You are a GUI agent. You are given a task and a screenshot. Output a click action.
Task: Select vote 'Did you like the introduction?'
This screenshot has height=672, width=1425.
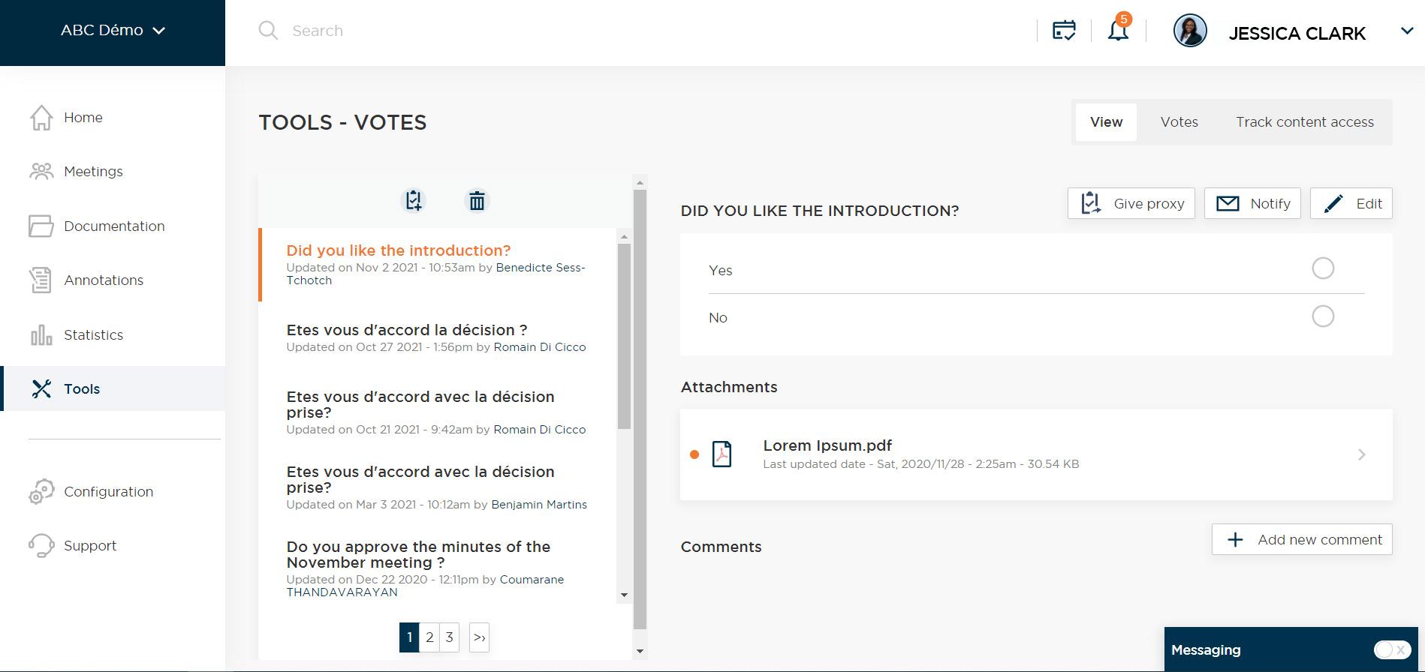click(399, 250)
